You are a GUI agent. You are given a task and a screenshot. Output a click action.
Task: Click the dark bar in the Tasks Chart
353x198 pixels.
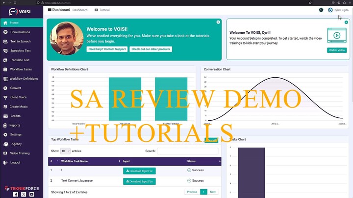(x=252, y=173)
